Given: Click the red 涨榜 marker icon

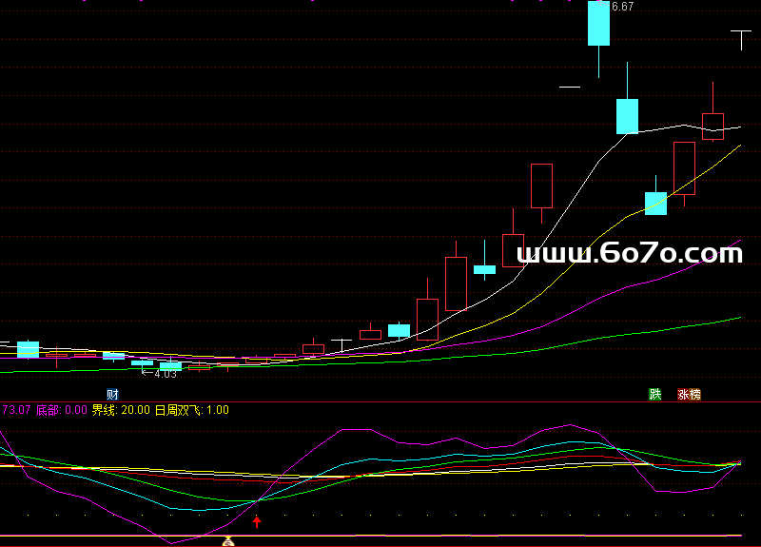Looking at the screenshot, I should (688, 394).
